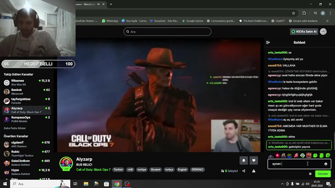Image resolution: width=335 pixels, height=188 pixels.
Task: Open Windows Task View
Action: click(x=75, y=184)
